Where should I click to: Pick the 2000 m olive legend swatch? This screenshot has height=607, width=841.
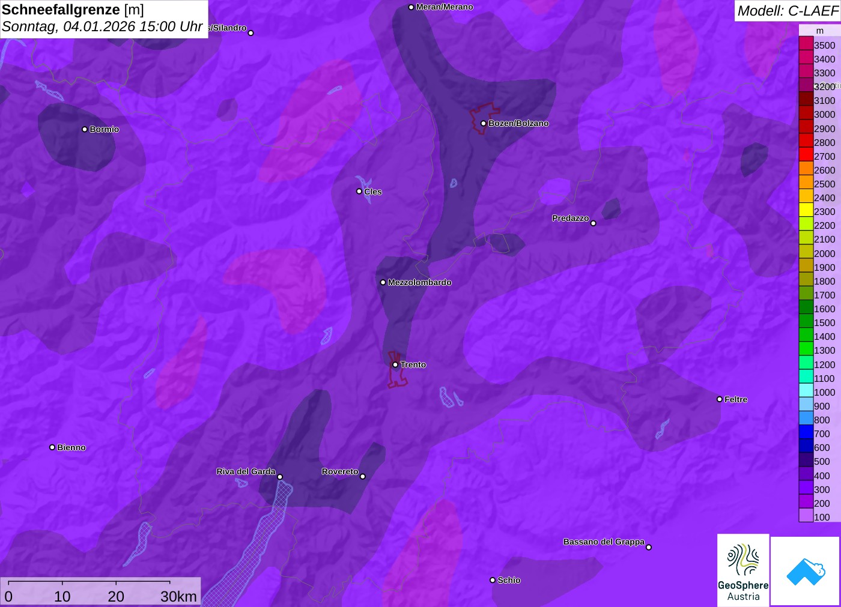(806, 252)
